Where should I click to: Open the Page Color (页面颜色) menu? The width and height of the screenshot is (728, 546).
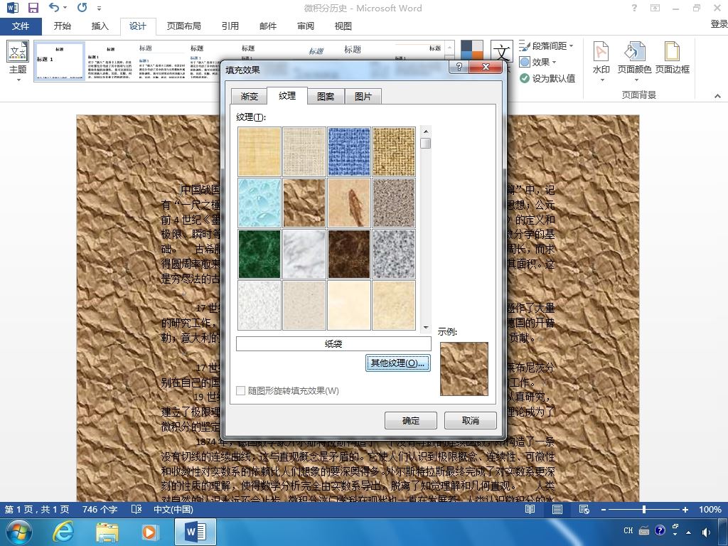(x=634, y=61)
